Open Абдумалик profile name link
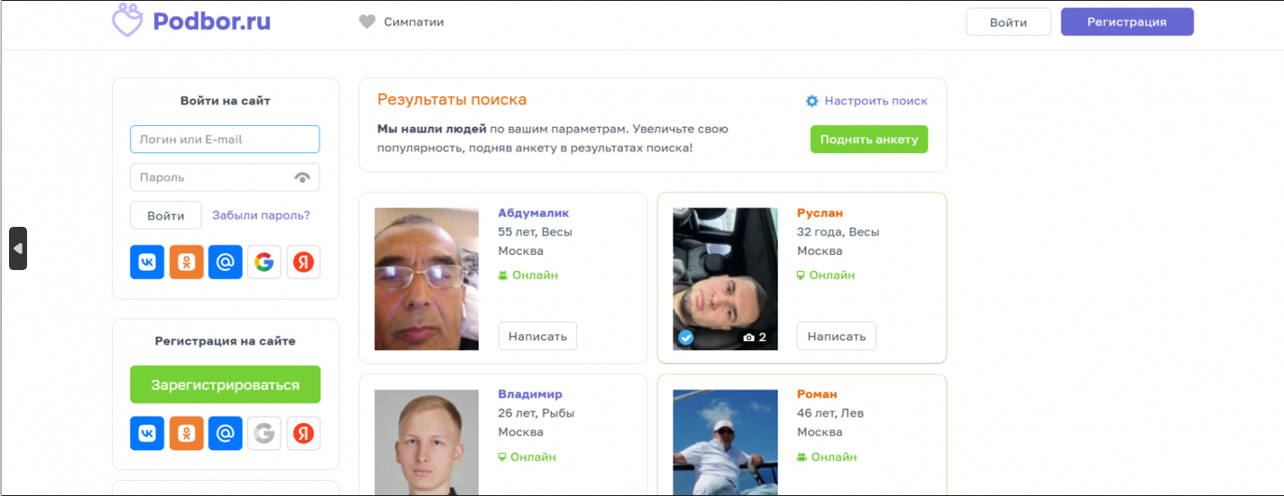The width and height of the screenshot is (1284, 496). click(x=534, y=213)
